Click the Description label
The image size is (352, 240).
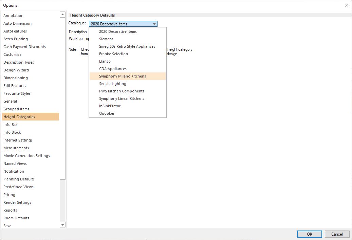pyautogui.click(x=78, y=32)
